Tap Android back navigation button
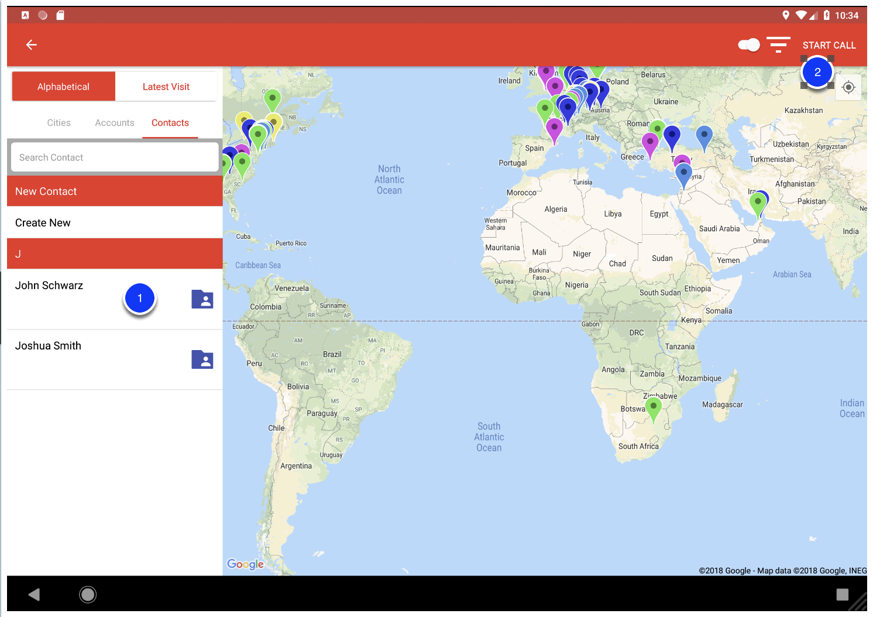The image size is (873, 617). pos(34,595)
